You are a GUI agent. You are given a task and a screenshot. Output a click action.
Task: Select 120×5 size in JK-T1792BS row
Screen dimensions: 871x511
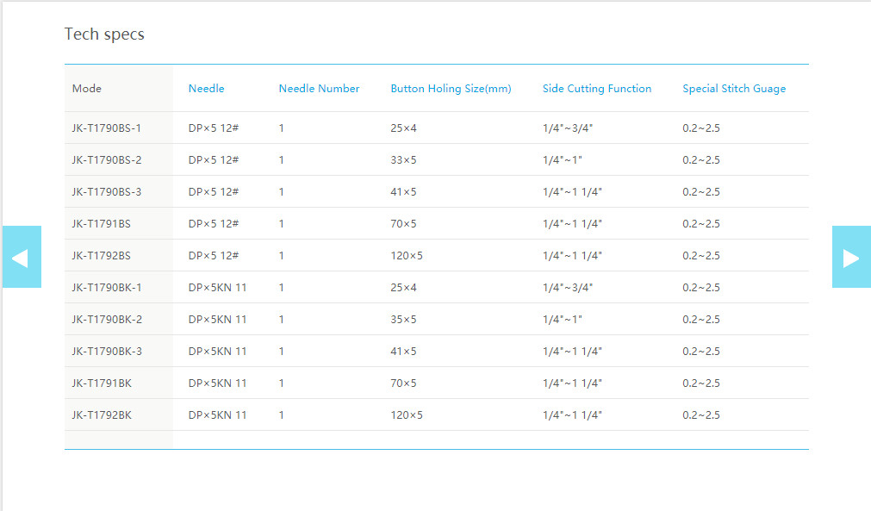tap(407, 255)
